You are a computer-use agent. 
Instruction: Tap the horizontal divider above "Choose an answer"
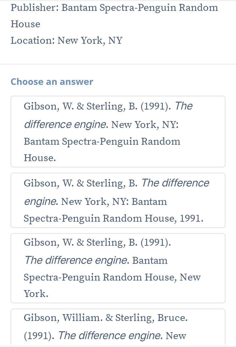(x=118, y=64)
